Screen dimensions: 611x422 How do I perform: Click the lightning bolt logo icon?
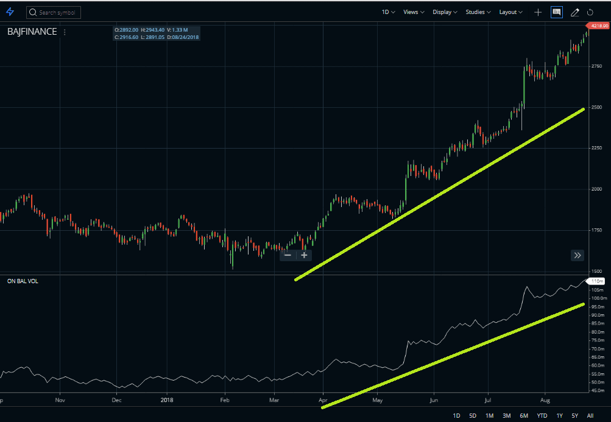point(10,12)
